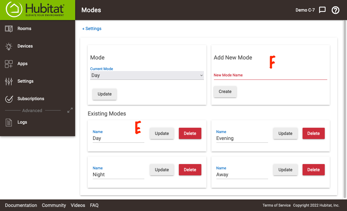Open the Subscriptions checkmark icon

(9, 99)
